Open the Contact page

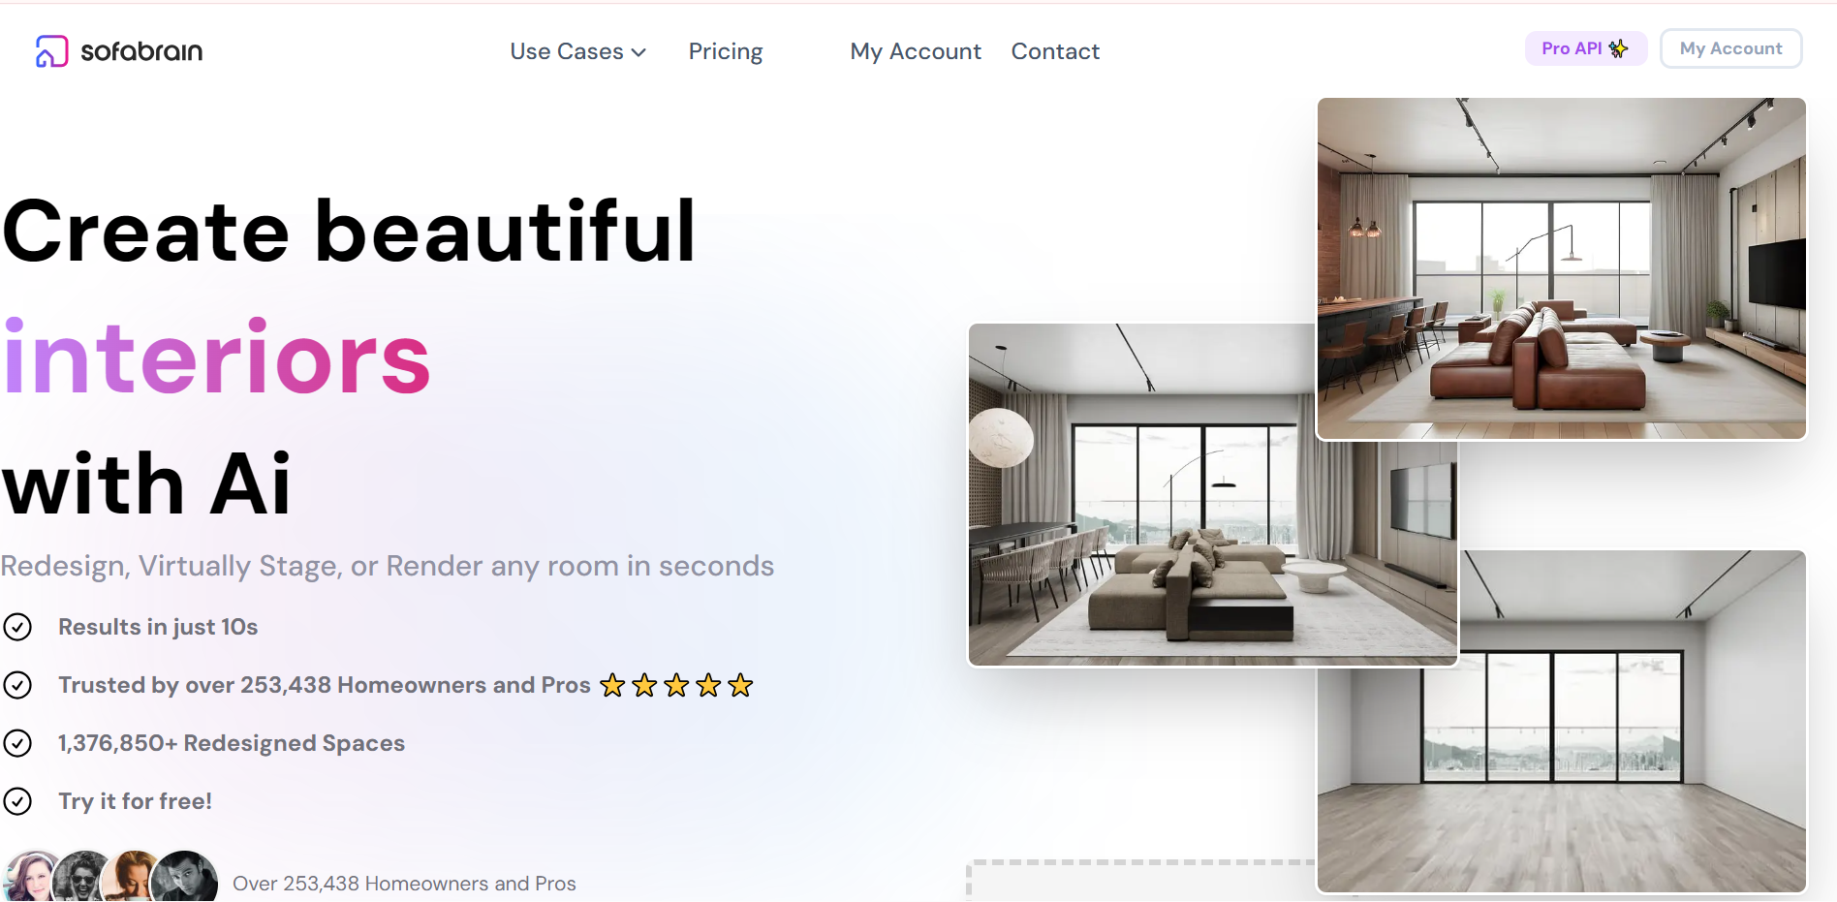1055,51
